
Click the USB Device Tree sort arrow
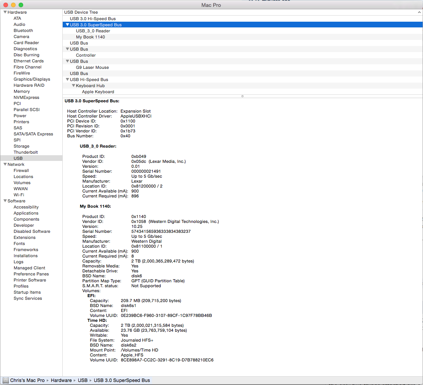pyautogui.click(x=419, y=12)
